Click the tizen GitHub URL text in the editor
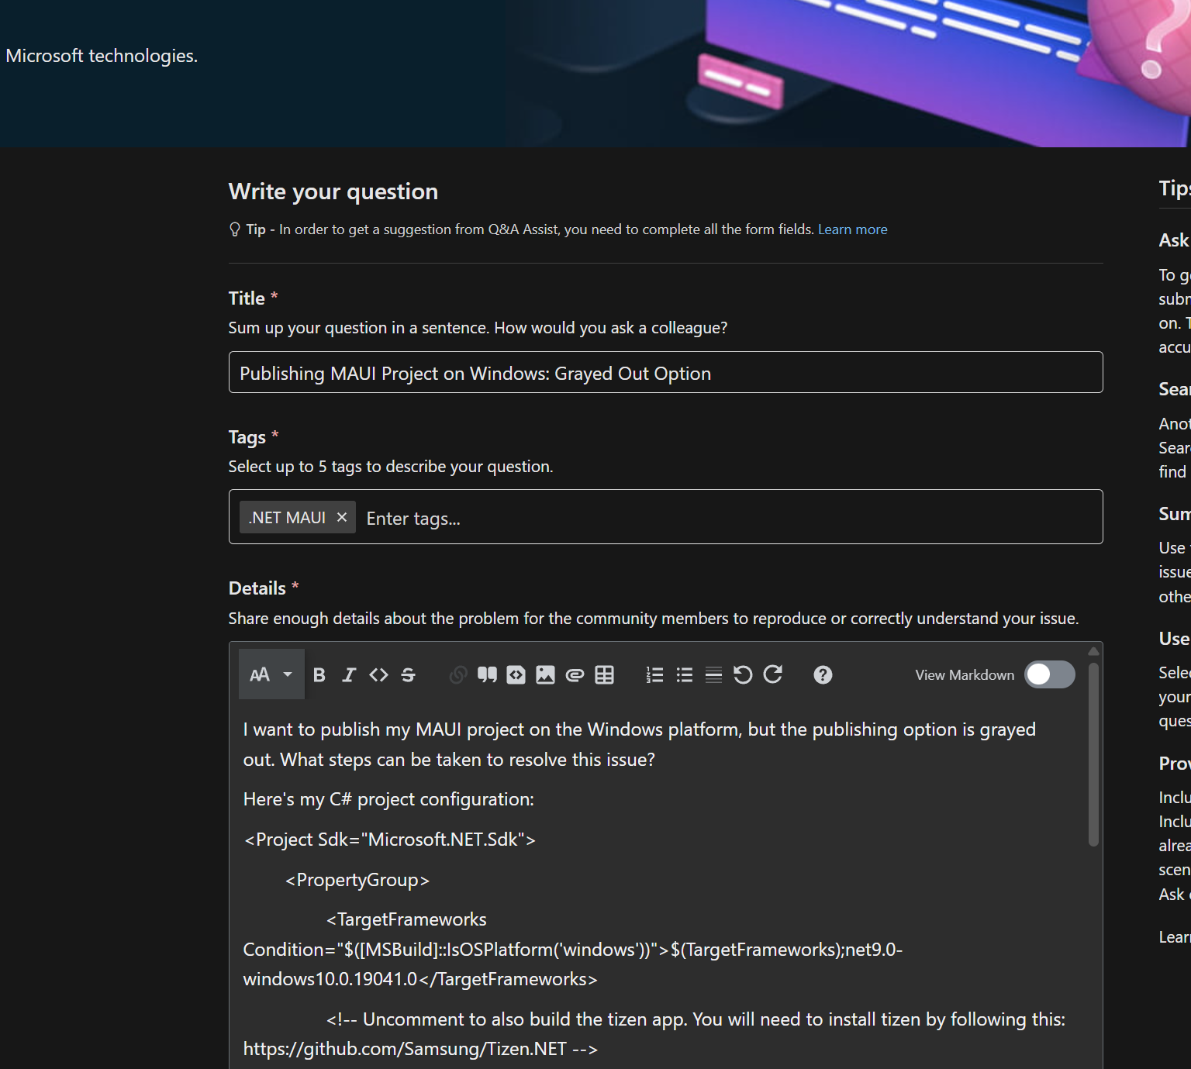This screenshot has width=1191, height=1069. (x=405, y=1049)
